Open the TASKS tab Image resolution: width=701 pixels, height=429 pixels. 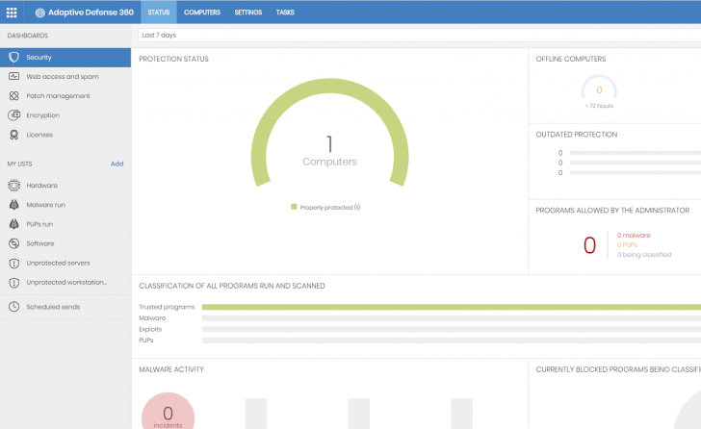pos(285,13)
